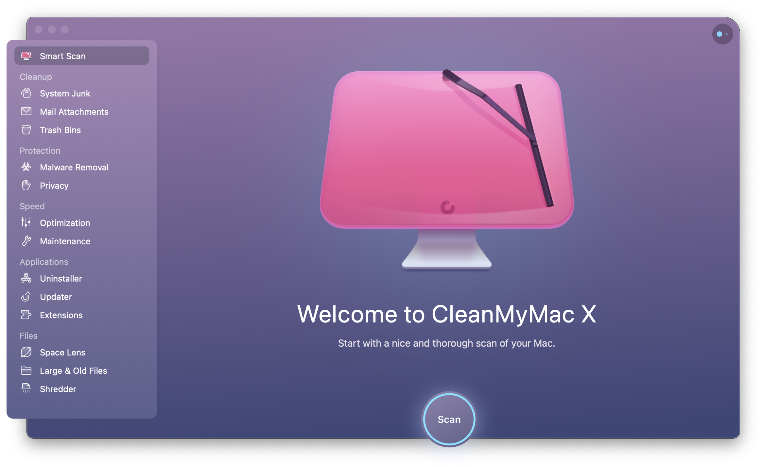Expand the Protection section

39,151
